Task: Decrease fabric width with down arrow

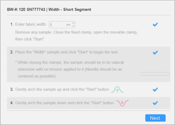Action: coord(73,26)
